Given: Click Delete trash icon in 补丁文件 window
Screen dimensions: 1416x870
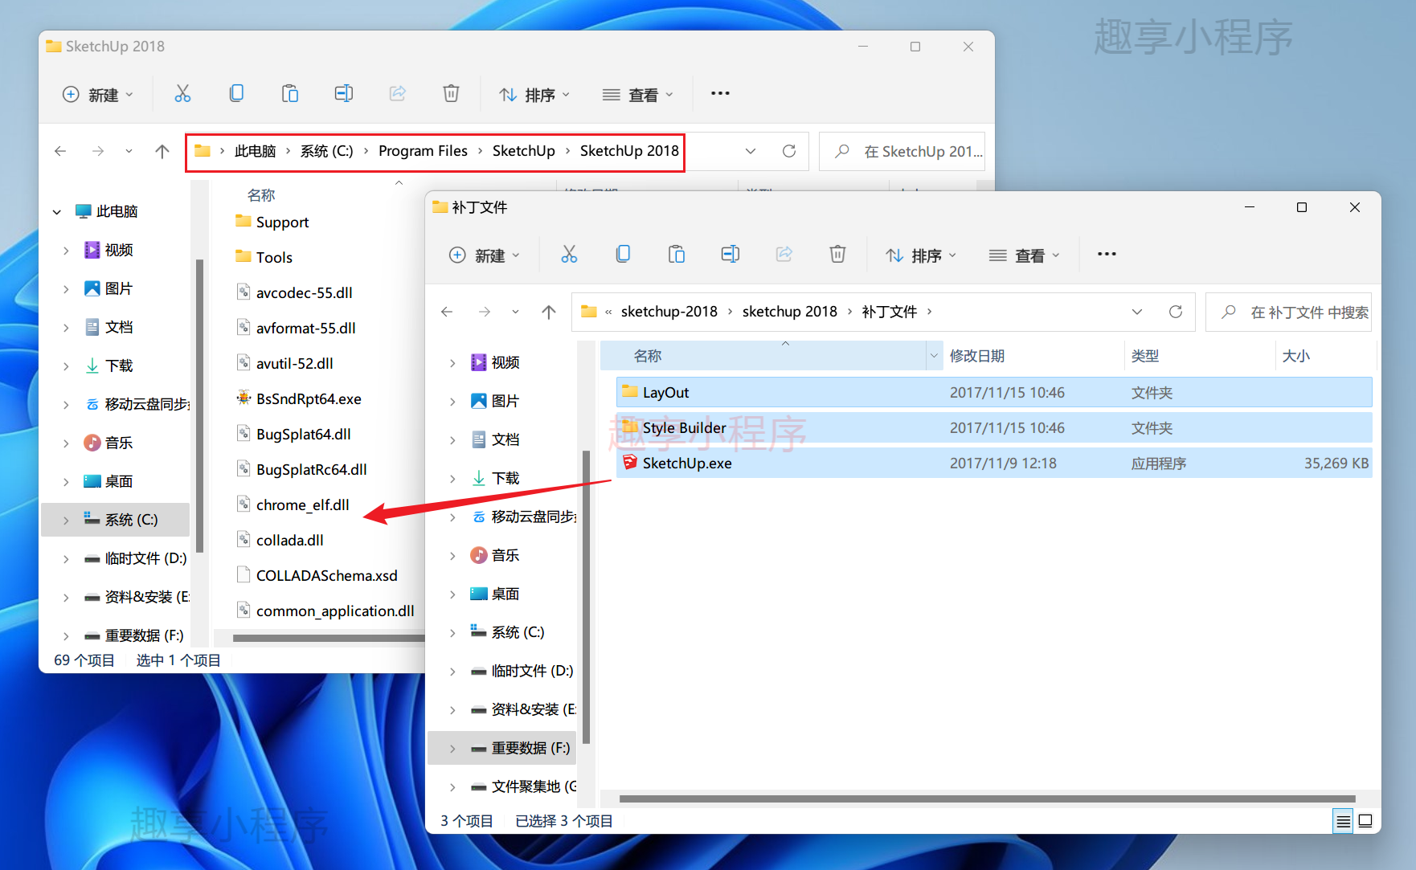Looking at the screenshot, I should 837,255.
